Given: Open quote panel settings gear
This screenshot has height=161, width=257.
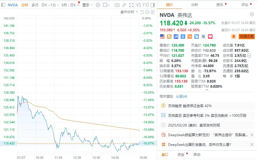Looking at the screenshot, I should click(x=252, y=14).
